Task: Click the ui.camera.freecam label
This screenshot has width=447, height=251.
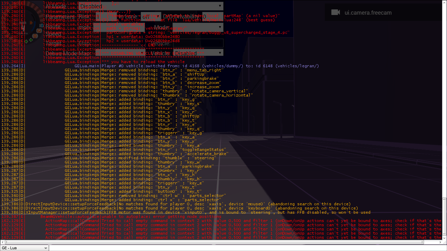Action: click(368, 13)
